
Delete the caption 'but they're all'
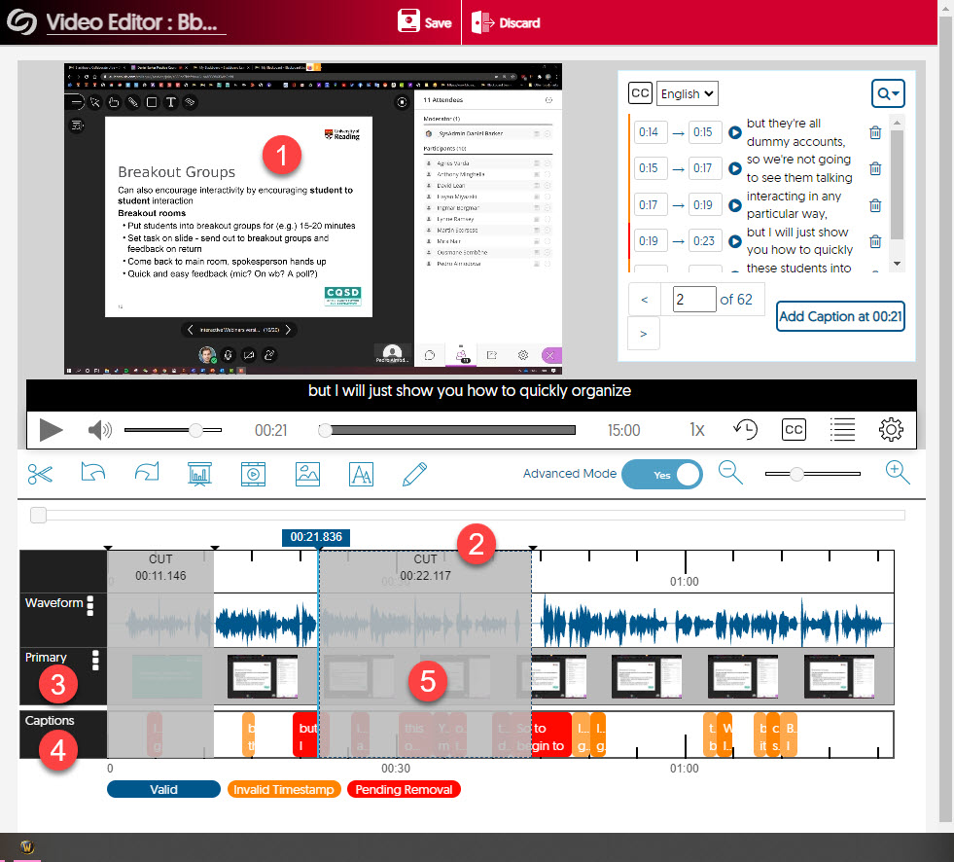(x=875, y=132)
